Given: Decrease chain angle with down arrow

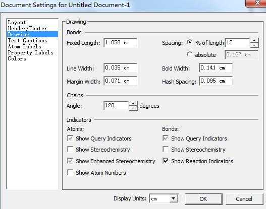Looking at the screenshot, I should click(133, 108).
